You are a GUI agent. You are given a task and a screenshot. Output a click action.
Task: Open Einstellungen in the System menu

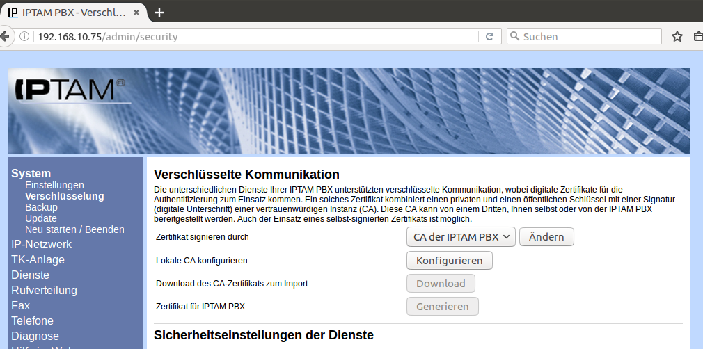[54, 185]
